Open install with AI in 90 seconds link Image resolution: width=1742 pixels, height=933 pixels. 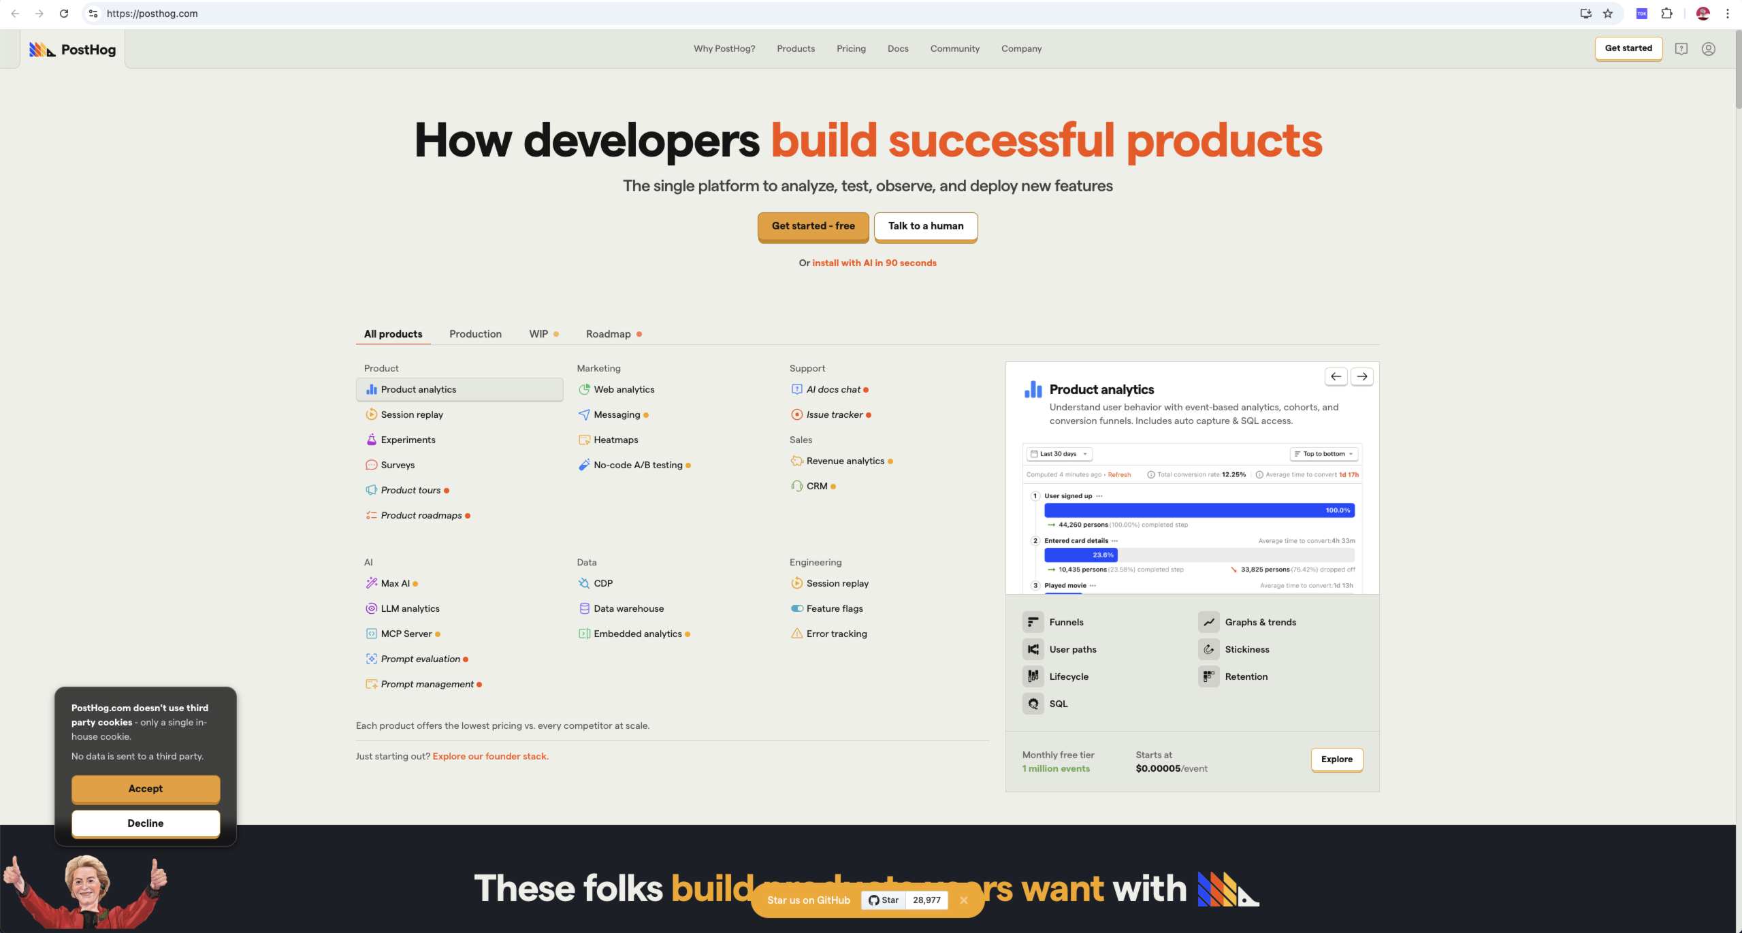[x=874, y=263]
